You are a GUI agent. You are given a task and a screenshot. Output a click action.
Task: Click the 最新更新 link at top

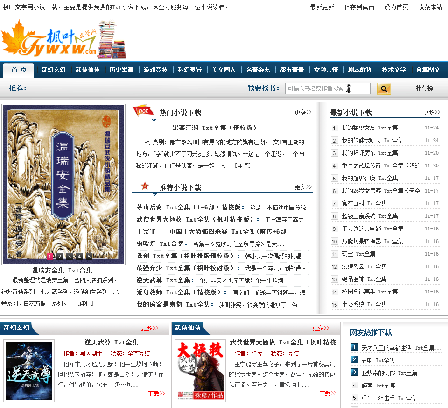tap(322, 7)
